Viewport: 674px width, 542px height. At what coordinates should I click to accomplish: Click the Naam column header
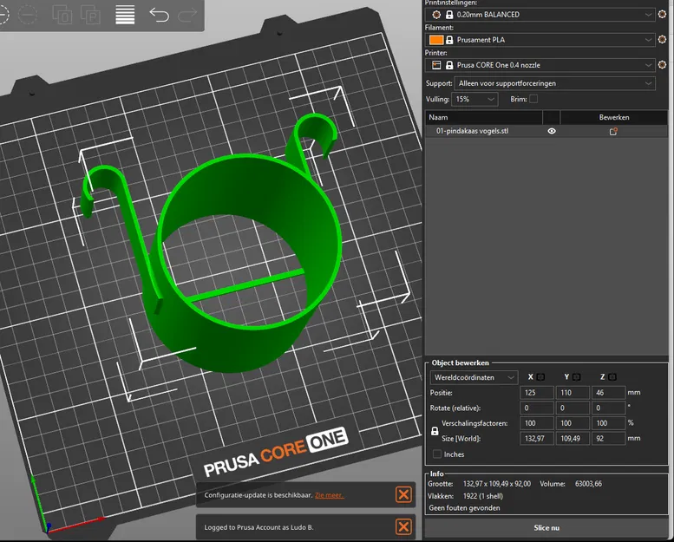coord(484,117)
